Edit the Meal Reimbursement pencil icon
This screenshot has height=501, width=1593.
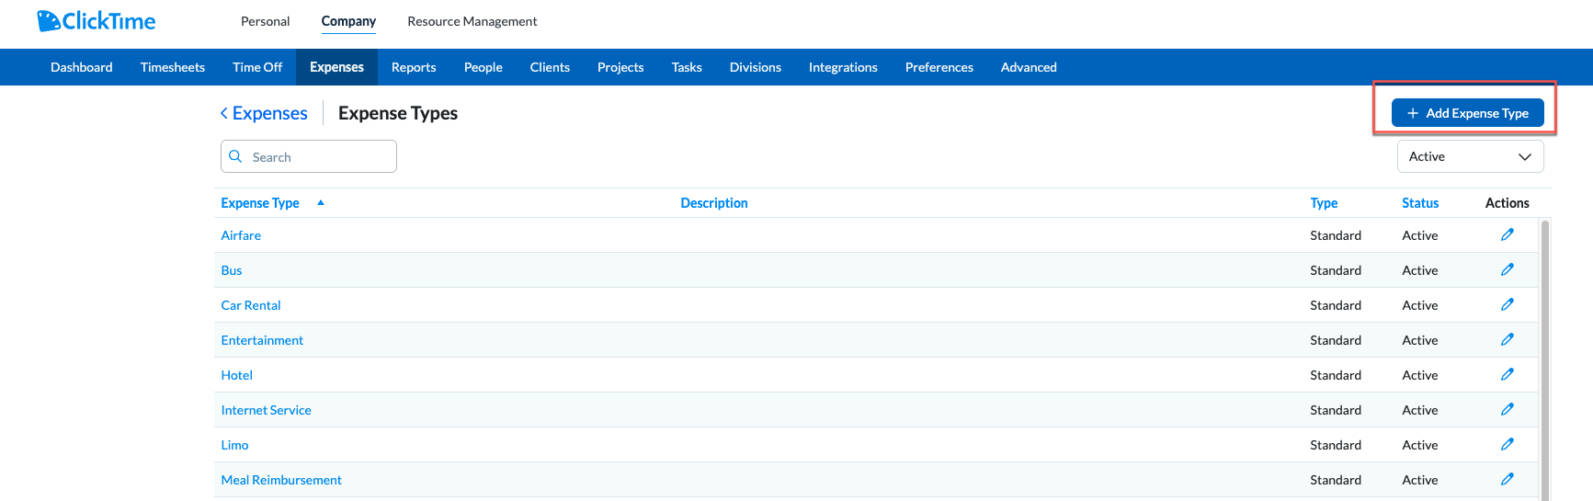1508,479
